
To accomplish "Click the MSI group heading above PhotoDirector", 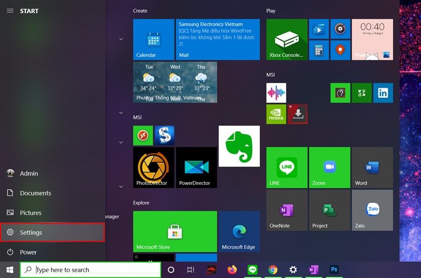I will (137, 117).
